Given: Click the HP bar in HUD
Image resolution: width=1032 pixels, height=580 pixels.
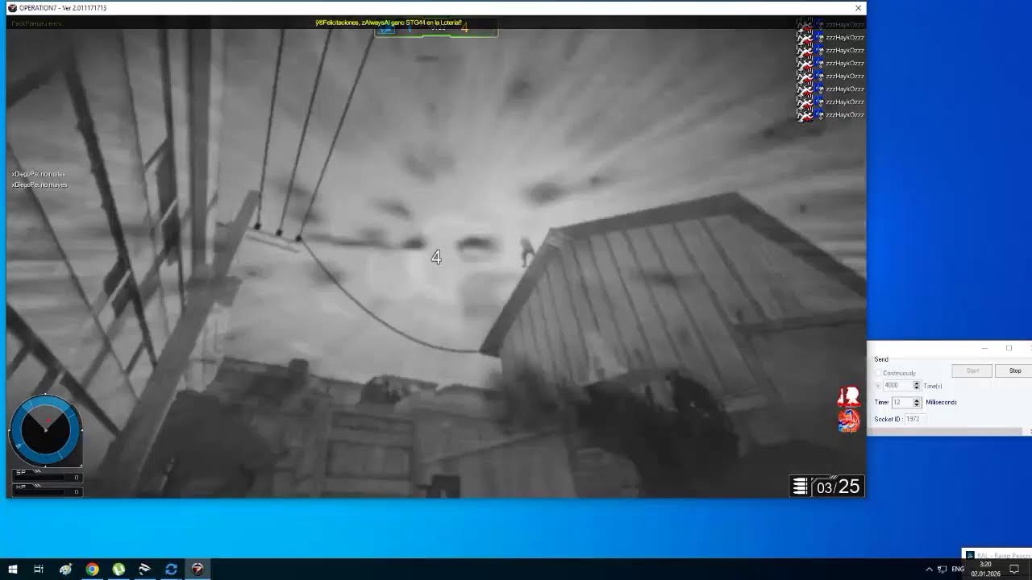Looking at the screenshot, I should (46, 489).
